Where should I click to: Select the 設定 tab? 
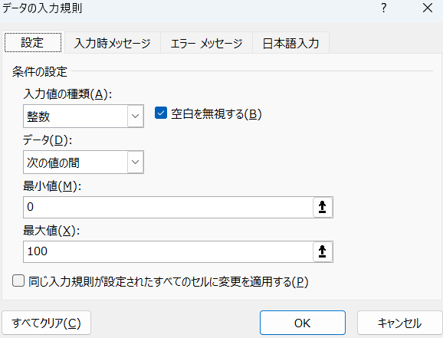(x=33, y=42)
